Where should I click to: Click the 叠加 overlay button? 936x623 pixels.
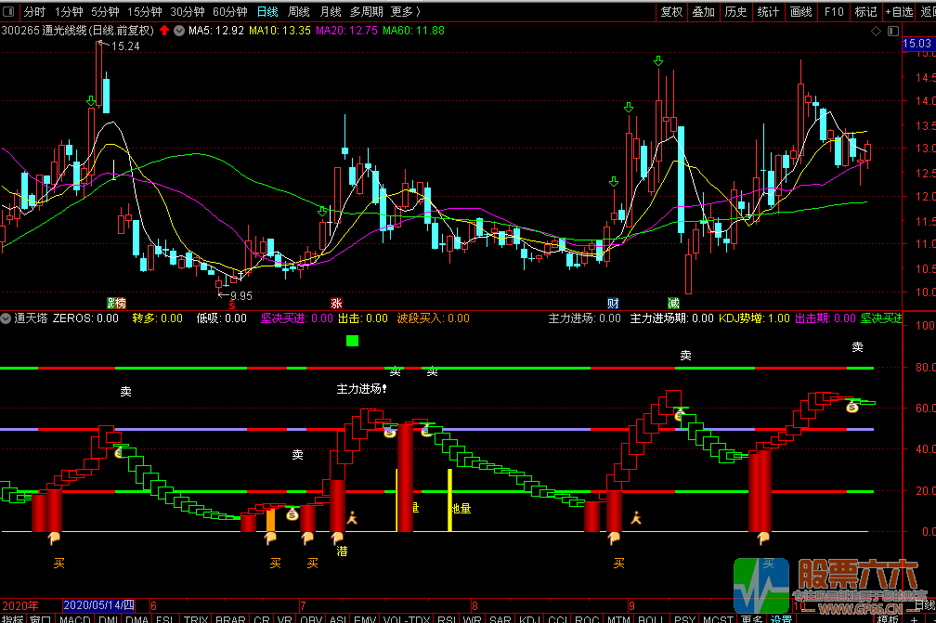tap(704, 12)
